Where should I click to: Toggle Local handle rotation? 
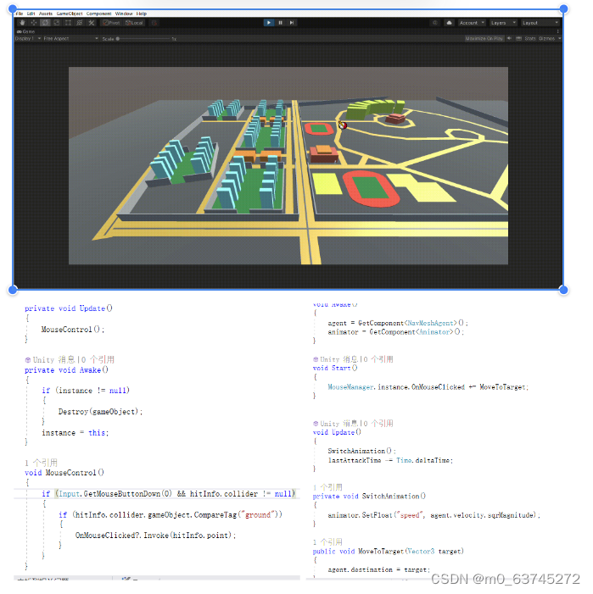134,23
